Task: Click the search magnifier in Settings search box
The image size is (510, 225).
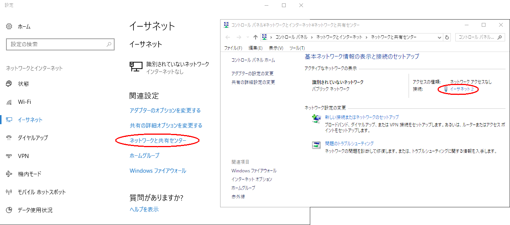Action: pos(109,44)
